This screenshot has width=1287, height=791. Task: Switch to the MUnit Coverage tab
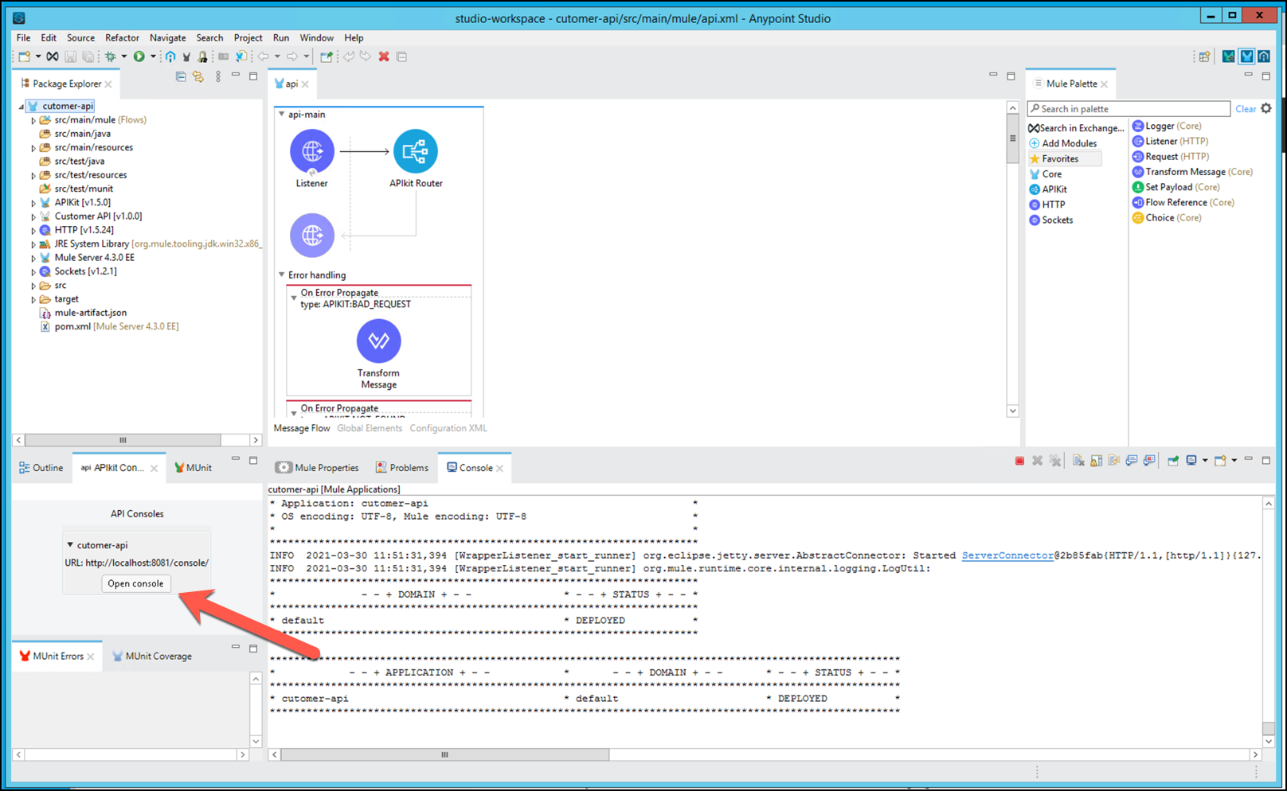point(152,657)
